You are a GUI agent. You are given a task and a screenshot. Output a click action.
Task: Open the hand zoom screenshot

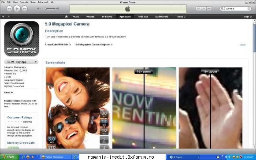(x=211, y=108)
